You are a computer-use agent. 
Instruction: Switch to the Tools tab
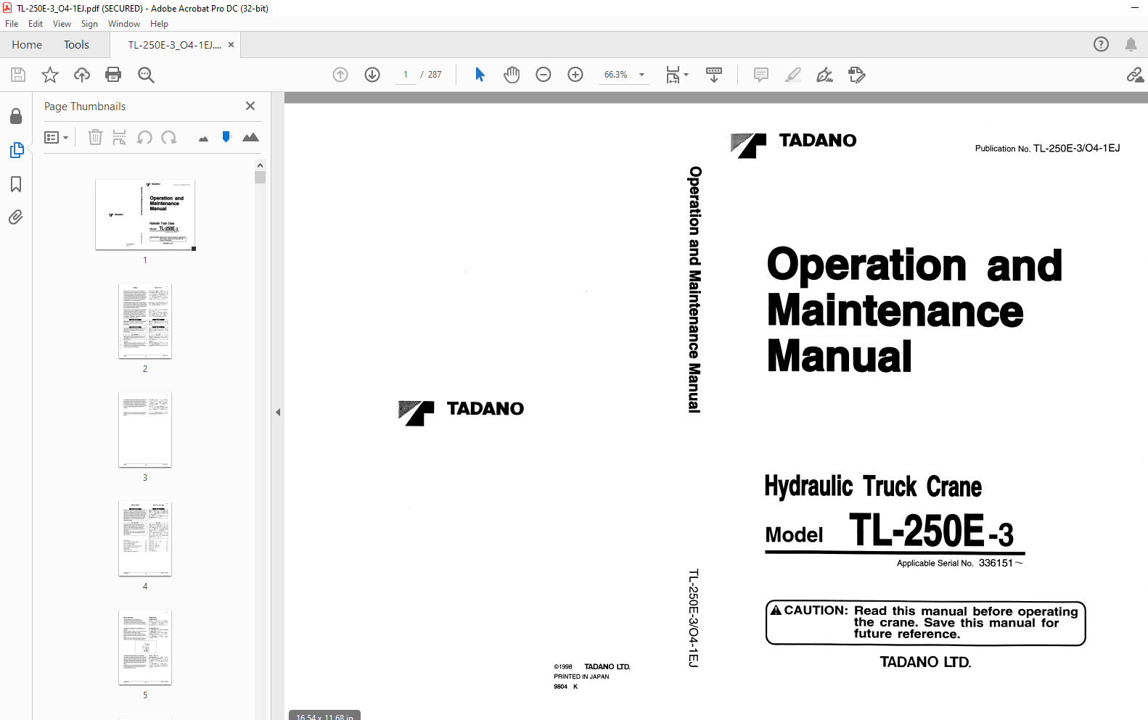[76, 45]
